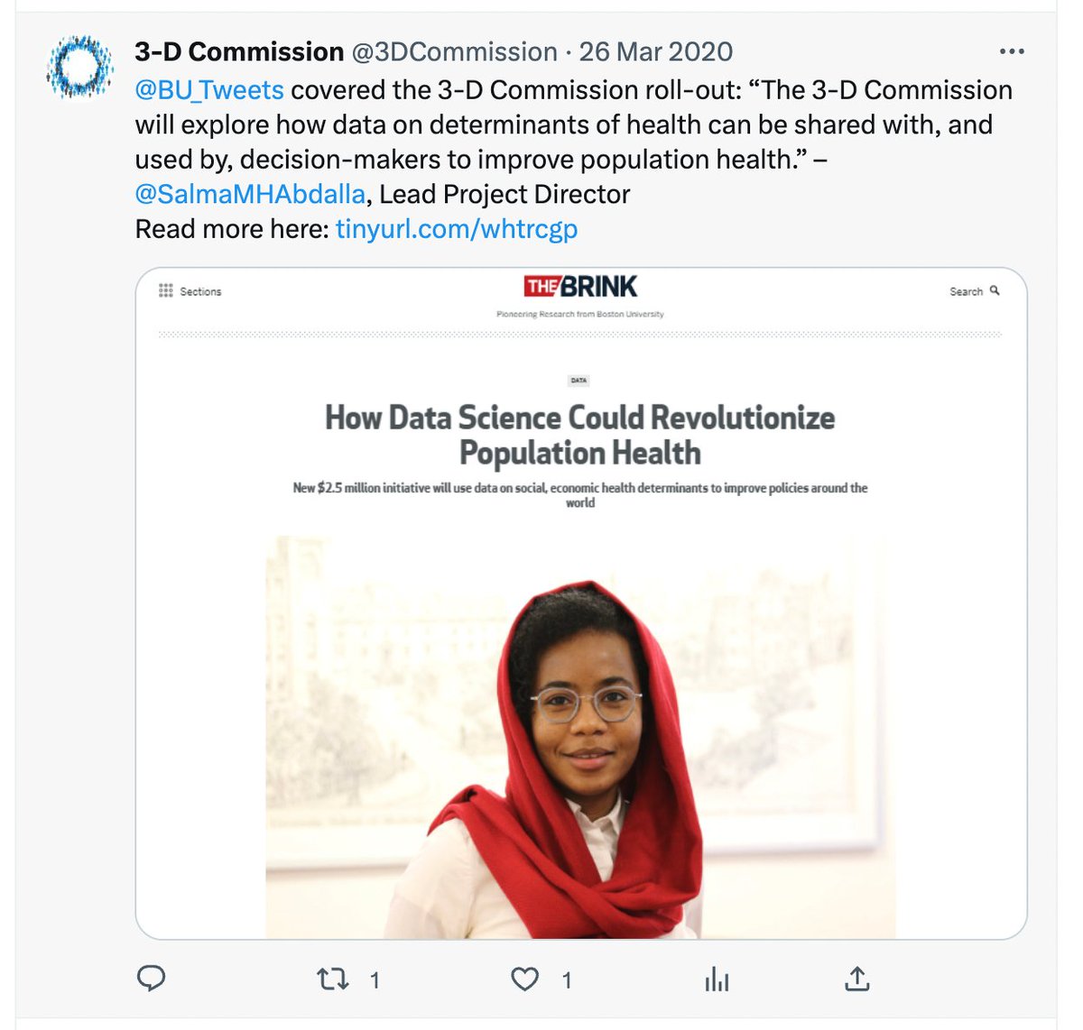View tweet analytics bar chart icon
Viewport: 1083px width, 1030px height.
717,979
